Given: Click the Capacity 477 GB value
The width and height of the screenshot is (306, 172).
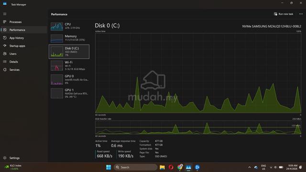Looking at the screenshot, I should (159, 141).
